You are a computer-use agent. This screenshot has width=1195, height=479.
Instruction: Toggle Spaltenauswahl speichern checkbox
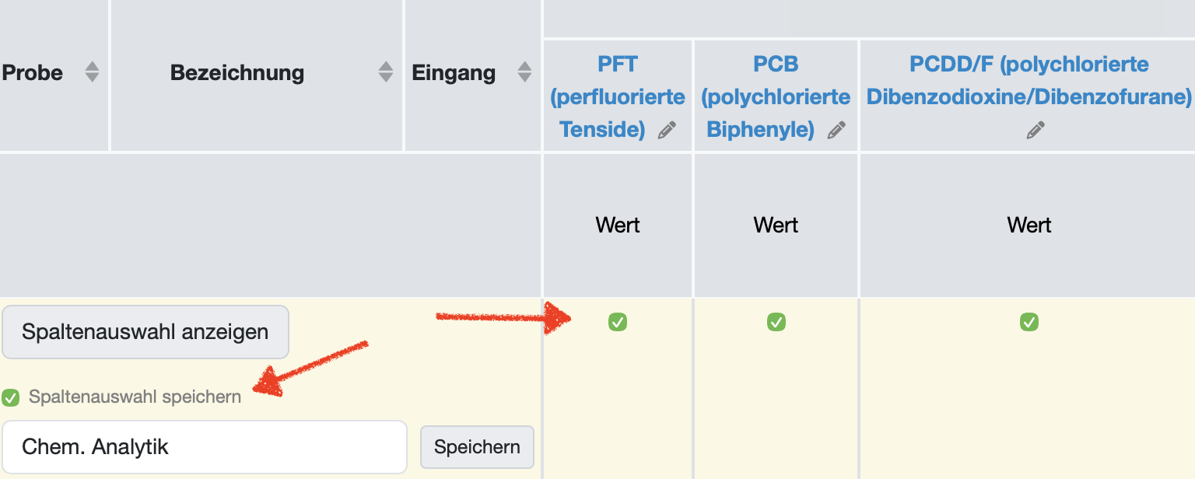point(10,397)
